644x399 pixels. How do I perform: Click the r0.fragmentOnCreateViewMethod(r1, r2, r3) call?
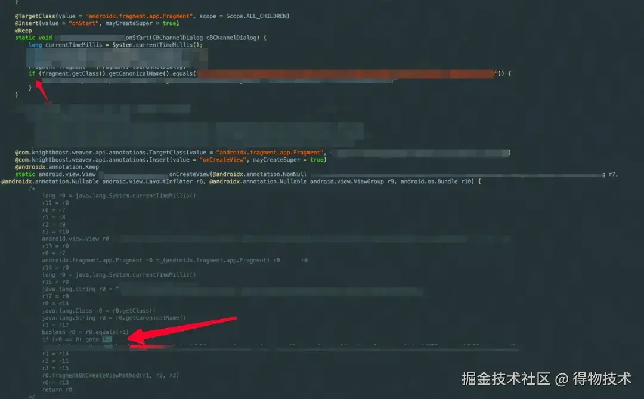110,376
